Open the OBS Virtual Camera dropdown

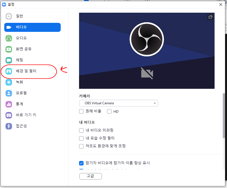118,103
